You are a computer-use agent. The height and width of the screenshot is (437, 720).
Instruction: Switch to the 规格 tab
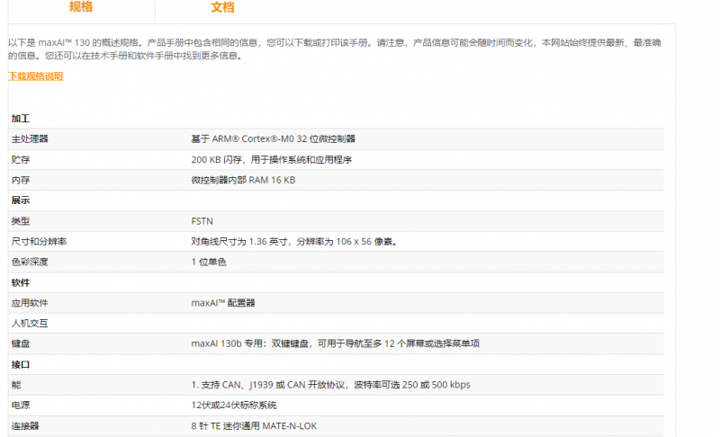coord(81,7)
